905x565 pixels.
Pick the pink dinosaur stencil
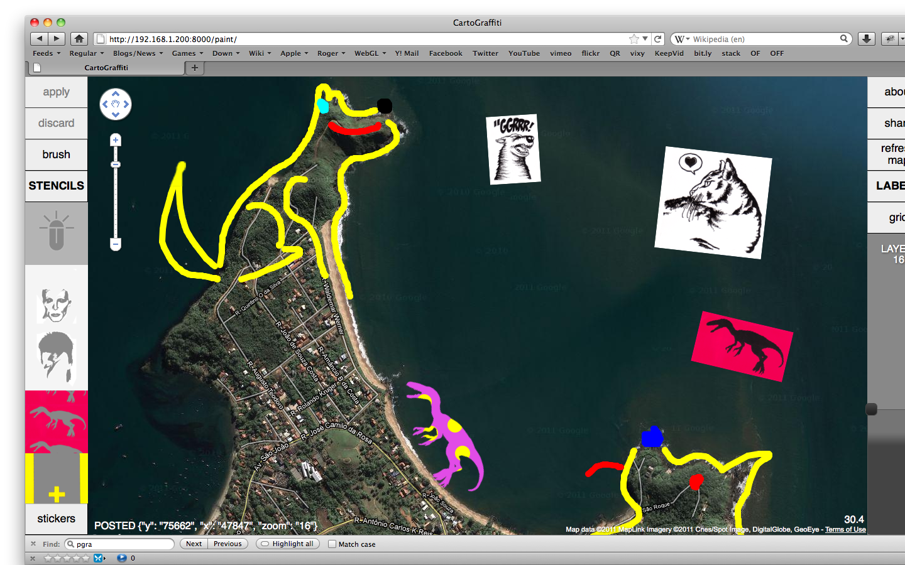56,421
